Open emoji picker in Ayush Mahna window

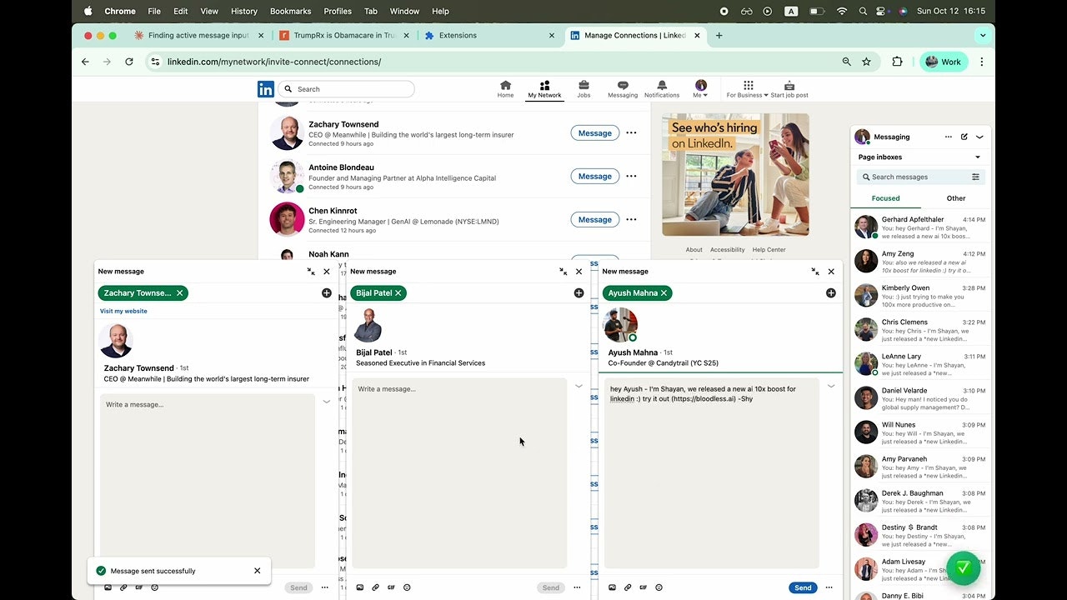(659, 587)
